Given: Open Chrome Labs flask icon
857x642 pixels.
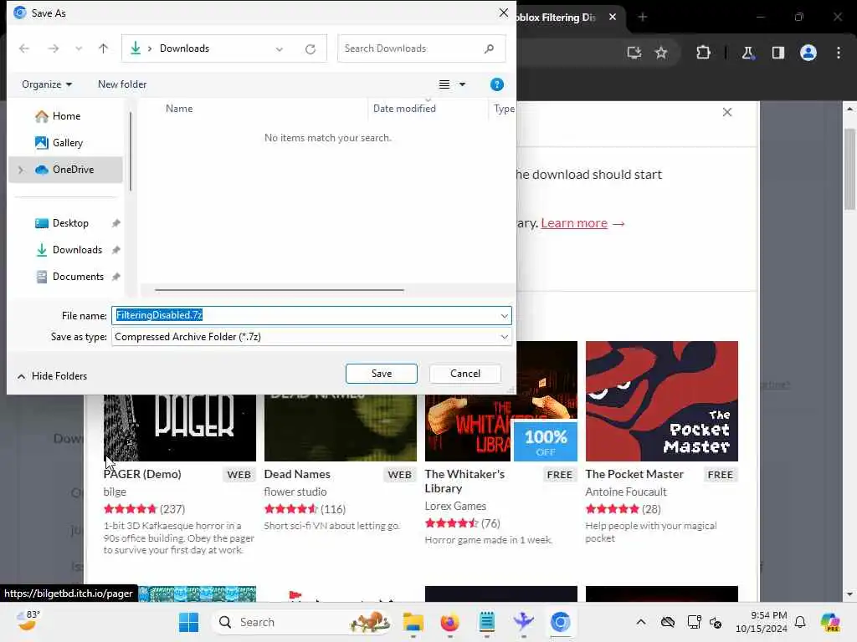Looking at the screenshot, I should coord(747,53).
